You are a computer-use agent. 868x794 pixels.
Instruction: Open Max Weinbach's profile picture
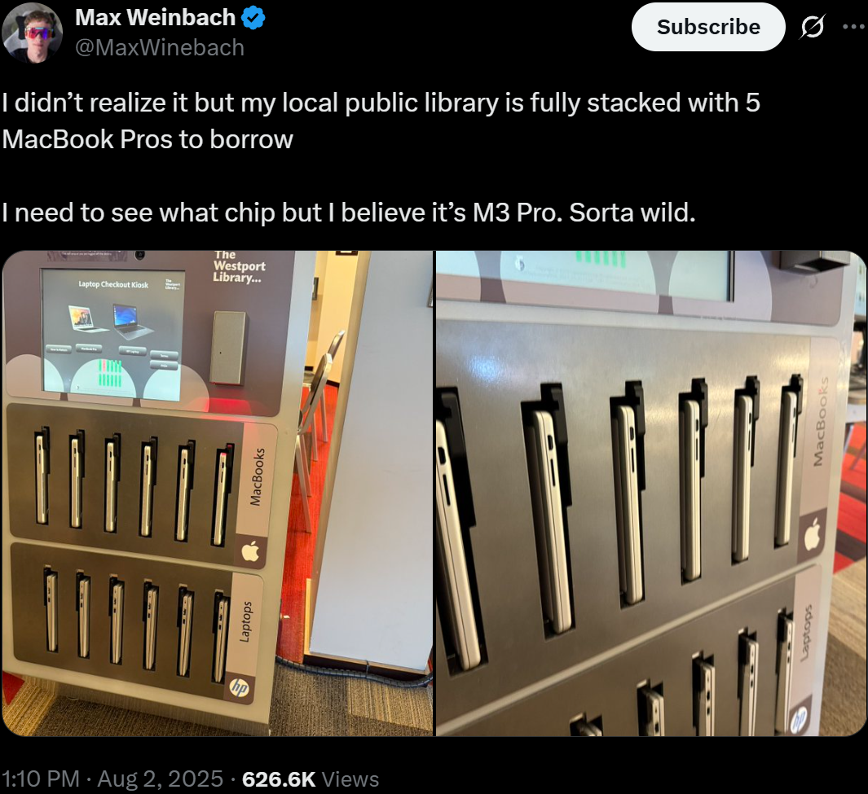tap(32, 33)
